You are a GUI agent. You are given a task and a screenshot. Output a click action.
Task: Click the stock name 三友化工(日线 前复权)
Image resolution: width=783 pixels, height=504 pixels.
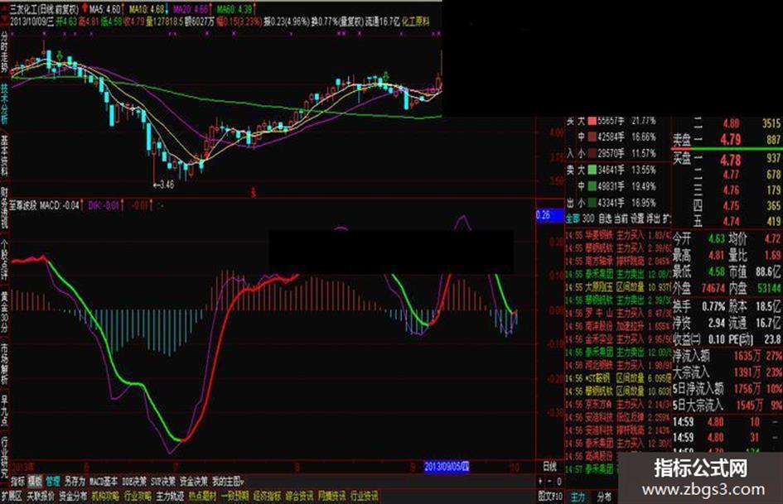click(x=45, y=9)
